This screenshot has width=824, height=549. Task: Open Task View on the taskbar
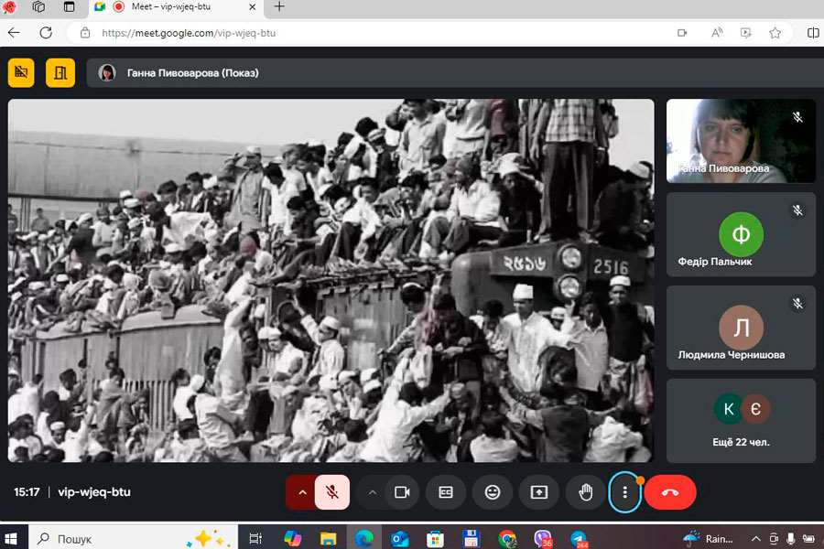tap(255, 539)
